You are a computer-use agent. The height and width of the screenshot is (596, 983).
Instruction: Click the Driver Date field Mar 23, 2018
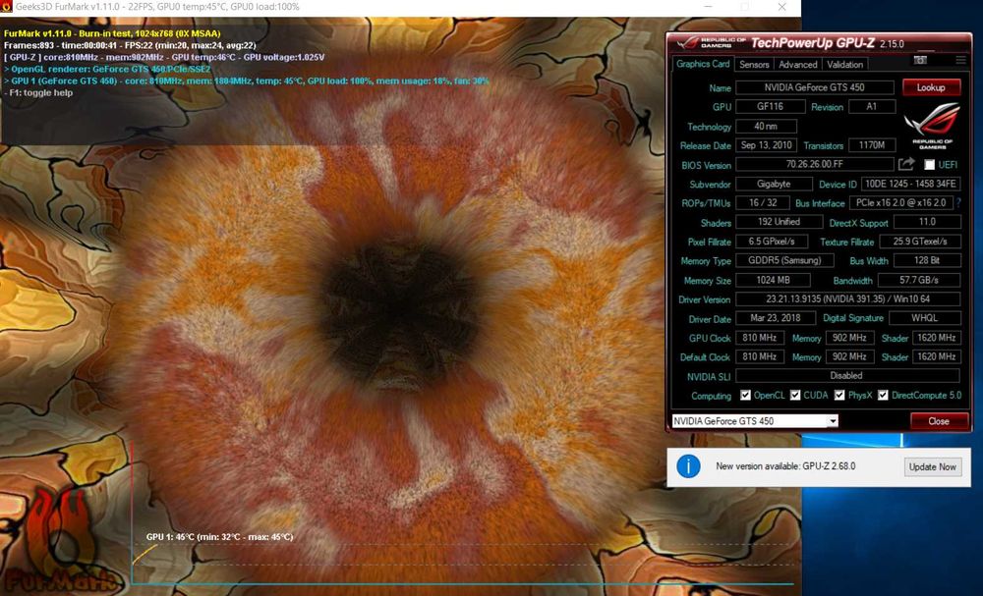[x=775, y=318]
